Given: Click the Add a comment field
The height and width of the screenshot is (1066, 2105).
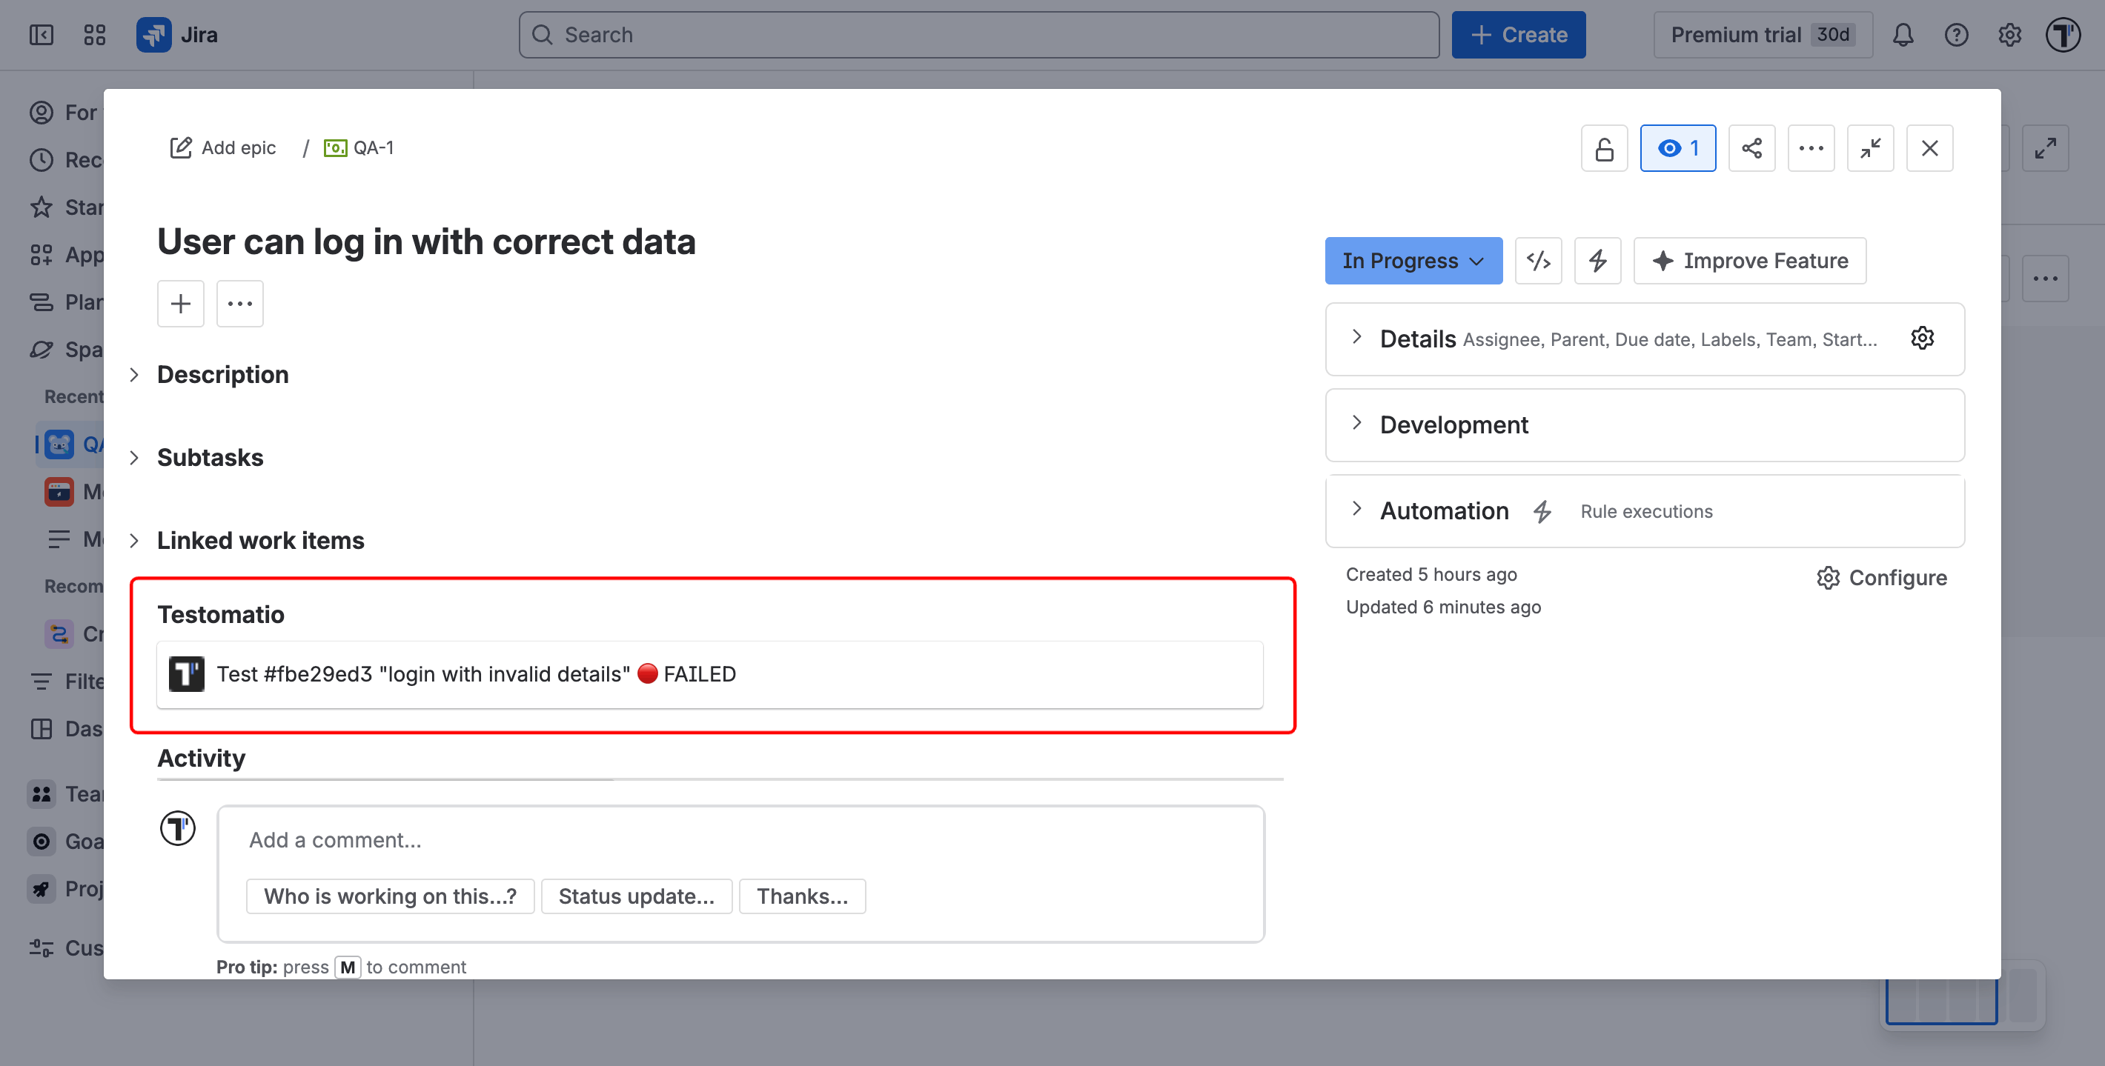Looking at the screenshot, I should point(740,840).
